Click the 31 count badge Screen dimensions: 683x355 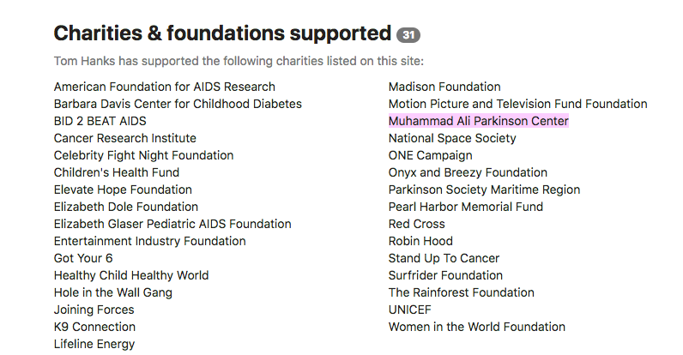click(x=408, y=35)
